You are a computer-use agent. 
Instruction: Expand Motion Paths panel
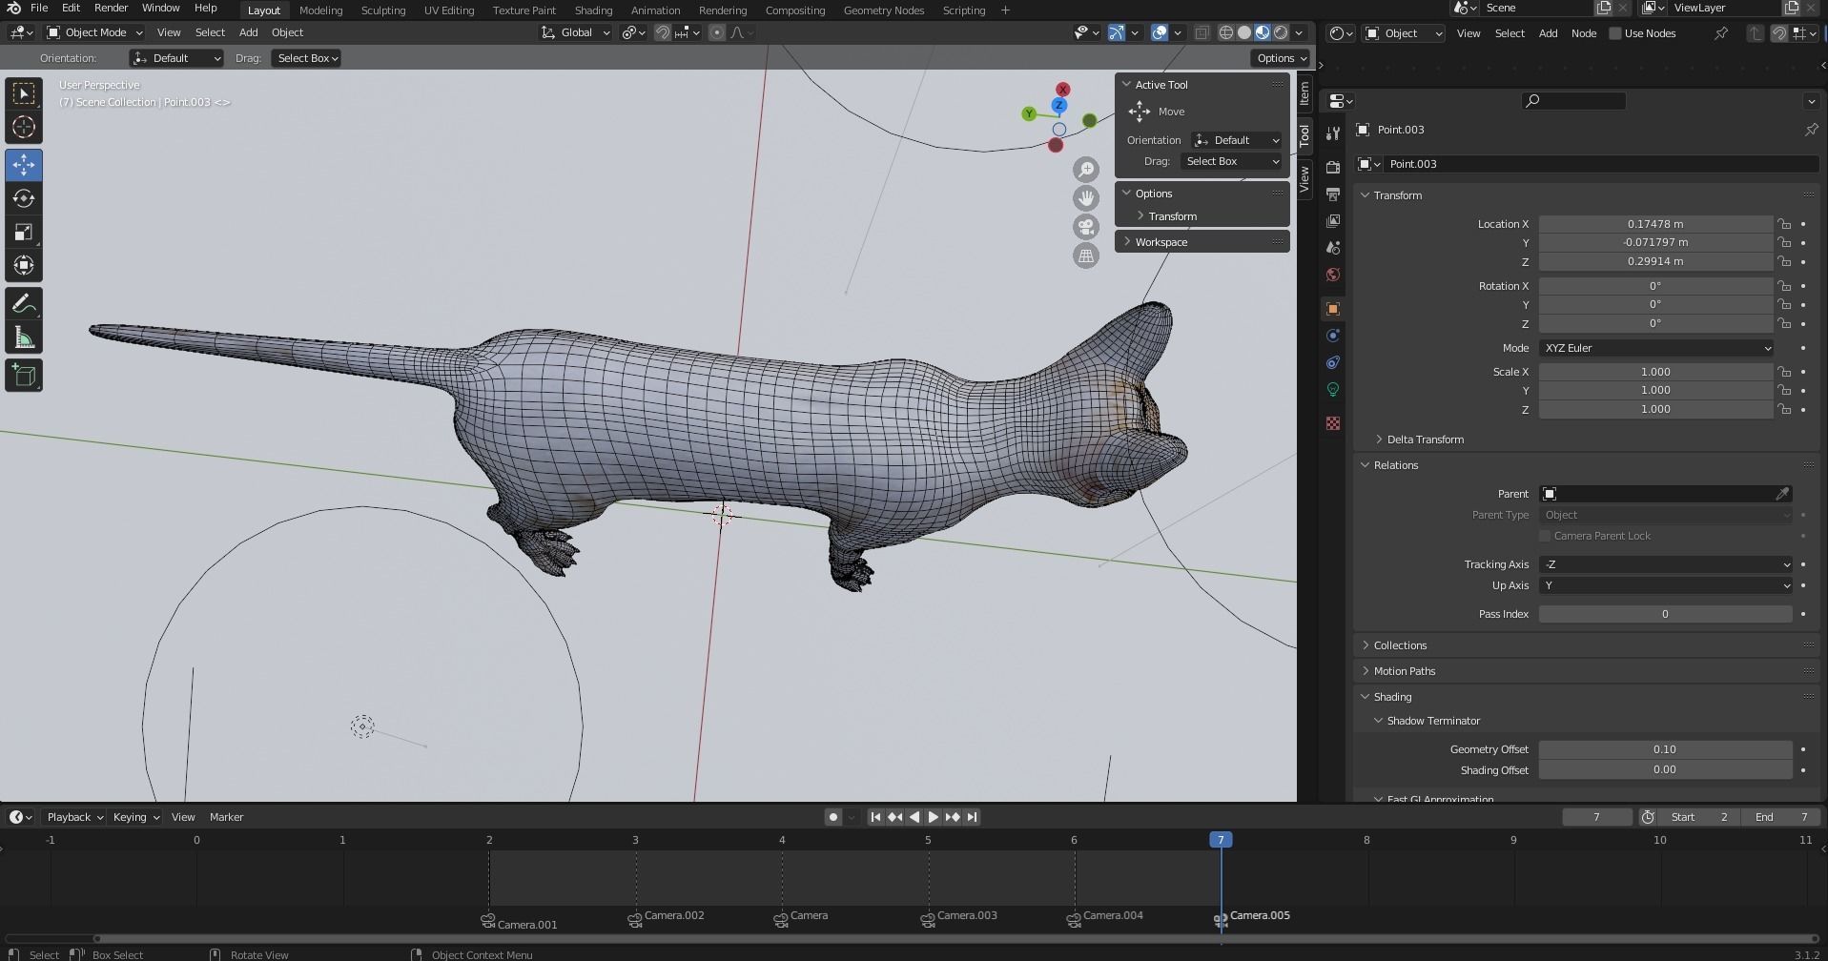point(1404,671)
